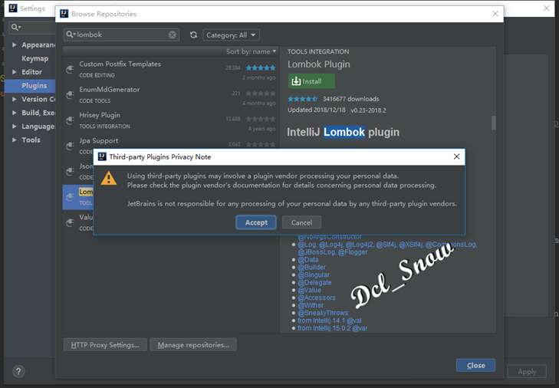The width and height of the screenshot is (559, 388).
Task: Select Custom Postfix Templates plugin
Action: pos(170,70)
